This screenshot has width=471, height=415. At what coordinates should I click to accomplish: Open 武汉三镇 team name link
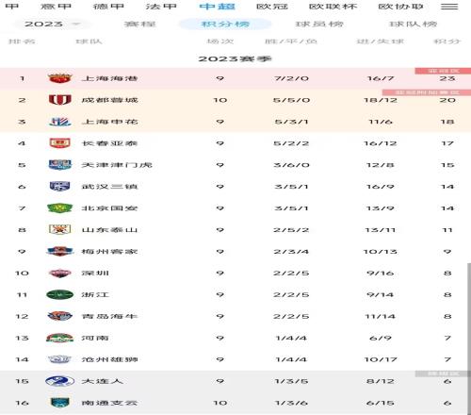(109, 187)
